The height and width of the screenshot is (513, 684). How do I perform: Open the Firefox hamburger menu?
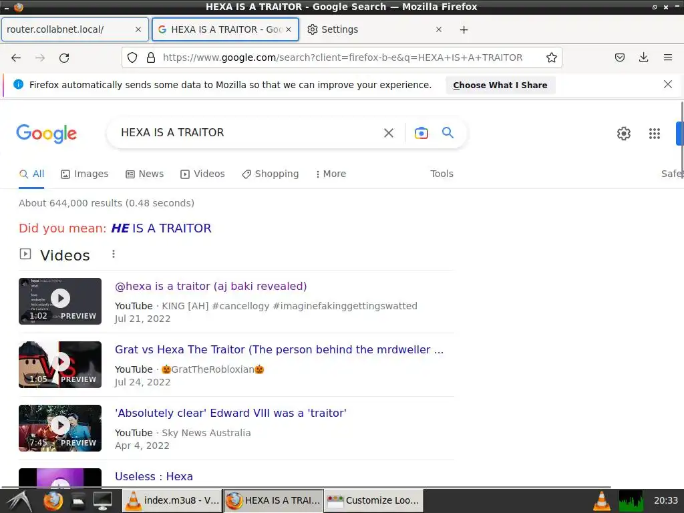pyautogui.click(x=667, y=57)
